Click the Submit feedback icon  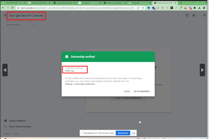click(6, 121)
